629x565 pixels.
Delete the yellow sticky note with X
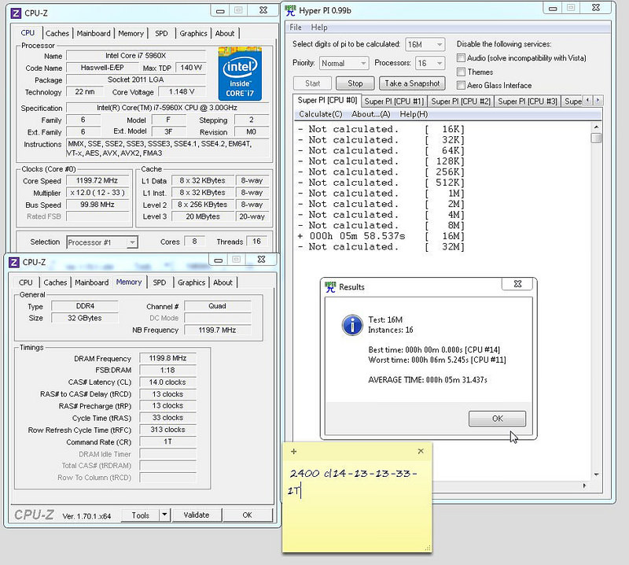pos(421,451)
